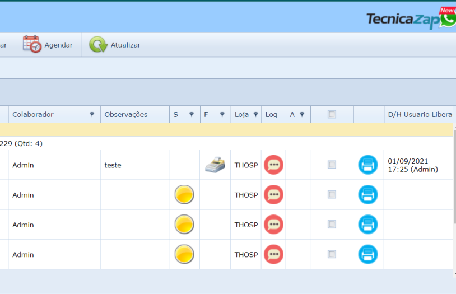Click the D/H Usuario Libera column header
Screen dimensions: 456x294
(419, 114)
